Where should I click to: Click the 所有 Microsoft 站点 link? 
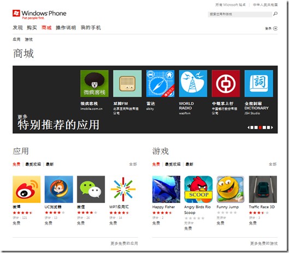click(231, 5)
